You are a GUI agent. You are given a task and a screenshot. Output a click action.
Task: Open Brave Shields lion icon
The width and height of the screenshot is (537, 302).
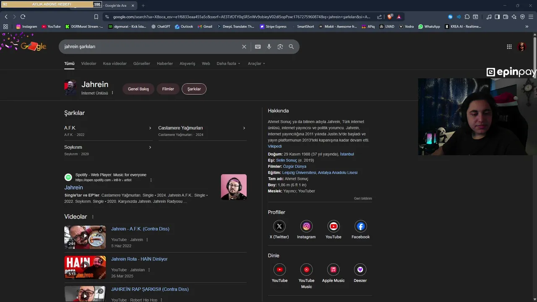pos(390,17)
